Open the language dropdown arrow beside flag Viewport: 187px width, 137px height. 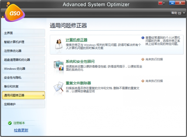(164, 3)
